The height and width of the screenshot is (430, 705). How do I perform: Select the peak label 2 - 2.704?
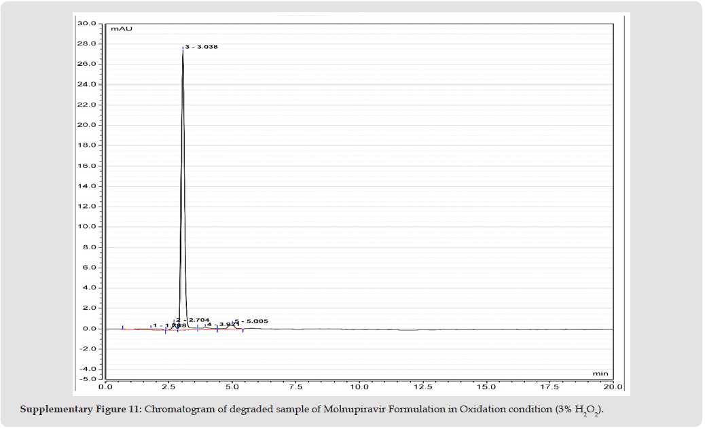tap(193, 319)
